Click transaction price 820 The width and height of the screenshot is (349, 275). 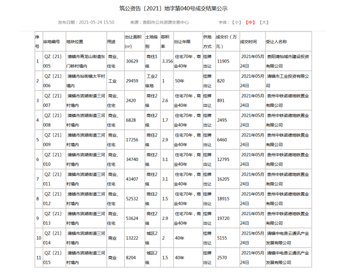[221, 81]
